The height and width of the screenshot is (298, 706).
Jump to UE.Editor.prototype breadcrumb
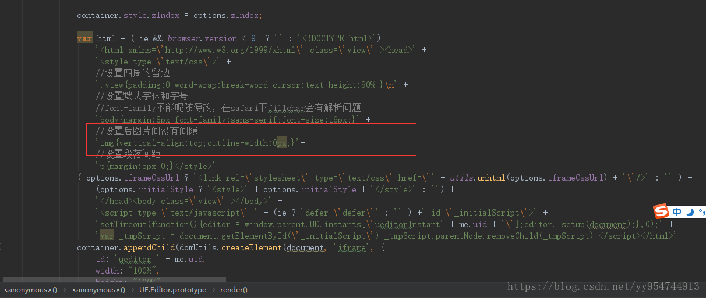172,289
